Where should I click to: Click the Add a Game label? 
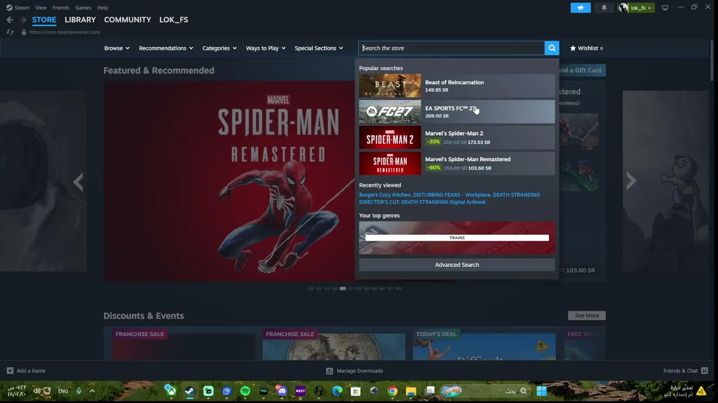(x=31, y=371)
